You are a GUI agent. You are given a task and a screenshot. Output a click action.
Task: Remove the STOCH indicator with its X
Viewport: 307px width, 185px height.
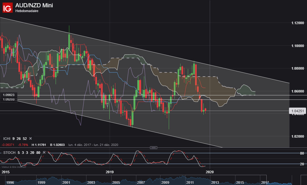(44, 153)
